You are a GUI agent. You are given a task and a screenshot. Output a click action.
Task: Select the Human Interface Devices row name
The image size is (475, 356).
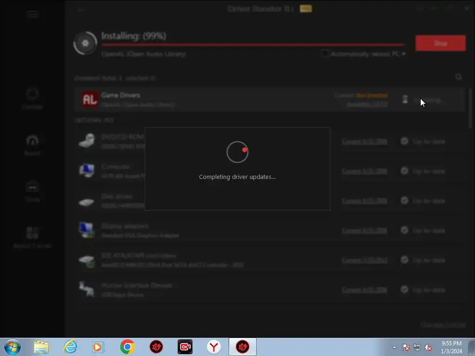click(x=137, y=285)
